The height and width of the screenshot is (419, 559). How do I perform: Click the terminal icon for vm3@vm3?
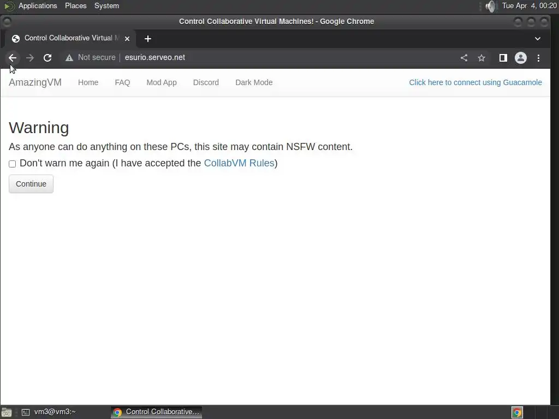pyautogui.click(x=25, y=412)
